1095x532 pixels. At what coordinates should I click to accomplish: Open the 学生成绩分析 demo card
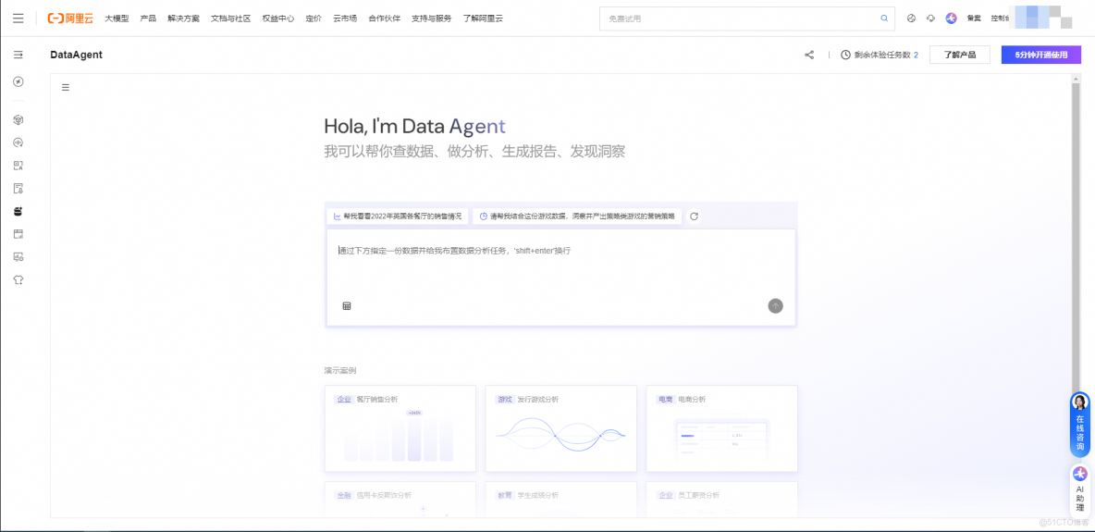click(560, 499)
